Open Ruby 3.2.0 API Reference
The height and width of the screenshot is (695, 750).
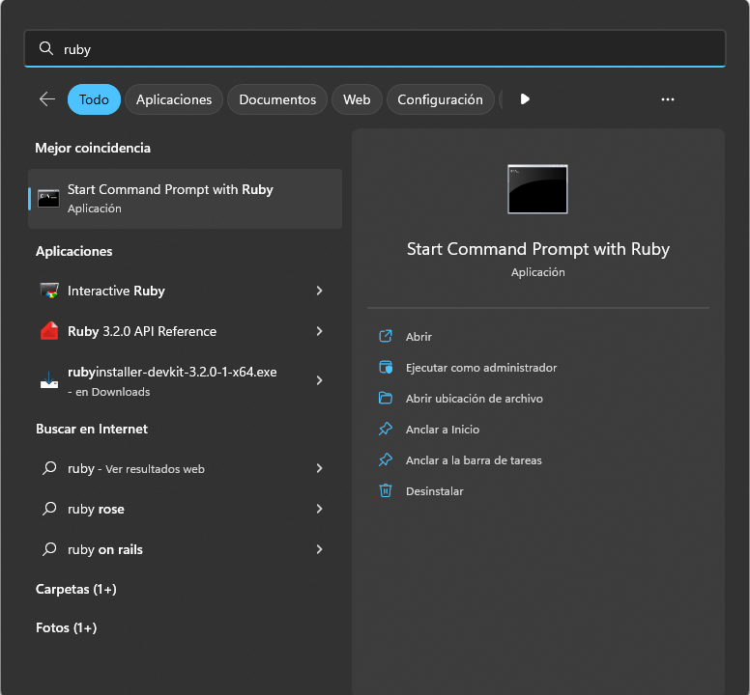pos(186,331)
